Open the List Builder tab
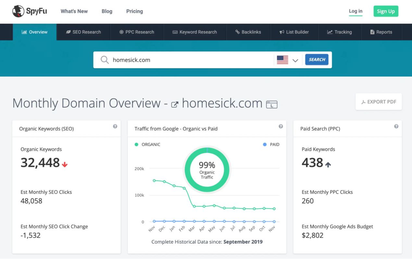The height and width of the screenshot is (259, 412). 294,32
